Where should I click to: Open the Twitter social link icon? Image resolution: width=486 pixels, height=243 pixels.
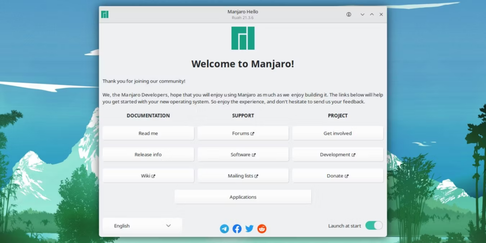(x=250, y=229)
